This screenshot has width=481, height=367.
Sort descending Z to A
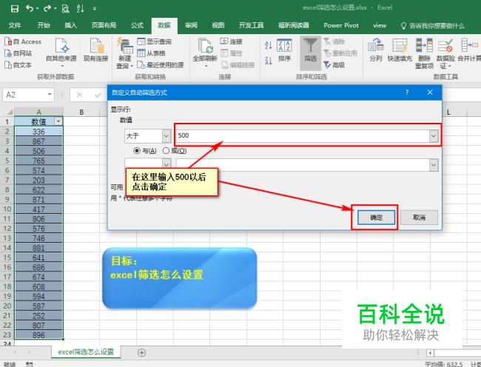tap(268, 61)
